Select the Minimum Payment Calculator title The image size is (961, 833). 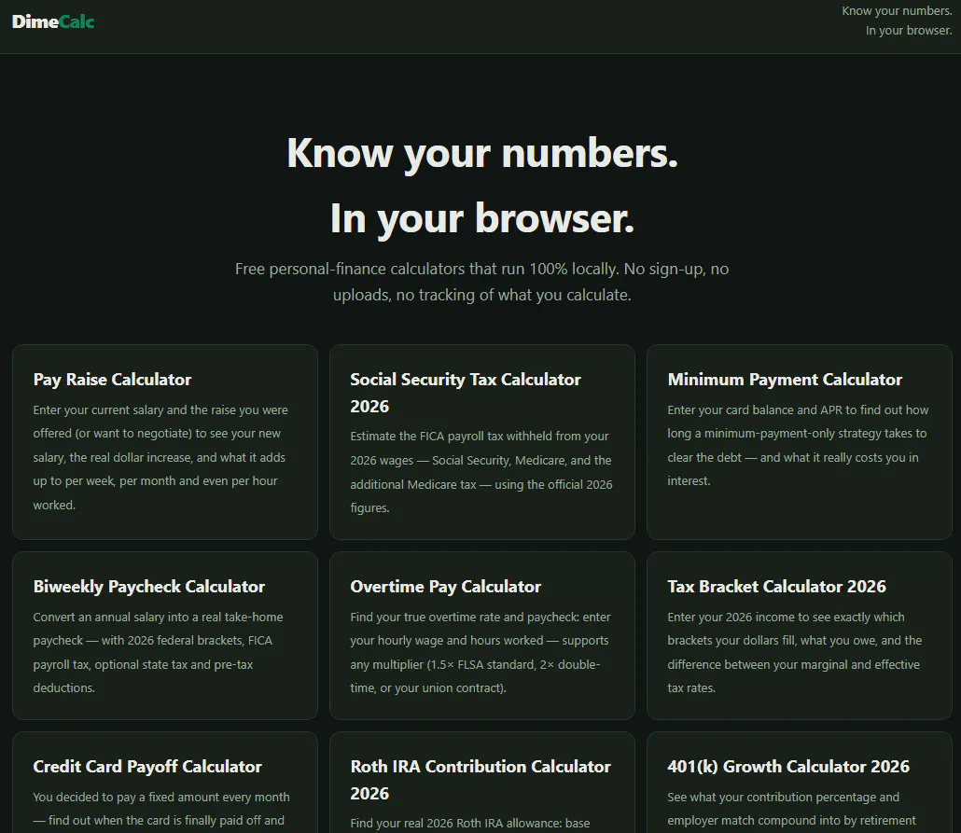[785, 380]
